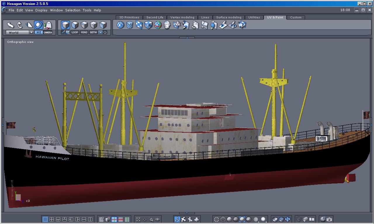Click the Orthographic view label
The image size is (374, 224).
click(20, 42)
